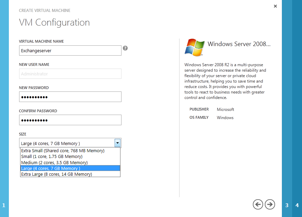Click the back arrow button
Viewport: 302px width, 217px height.
tap(258, 204)
